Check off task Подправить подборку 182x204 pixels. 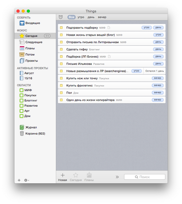pos(61,28)
